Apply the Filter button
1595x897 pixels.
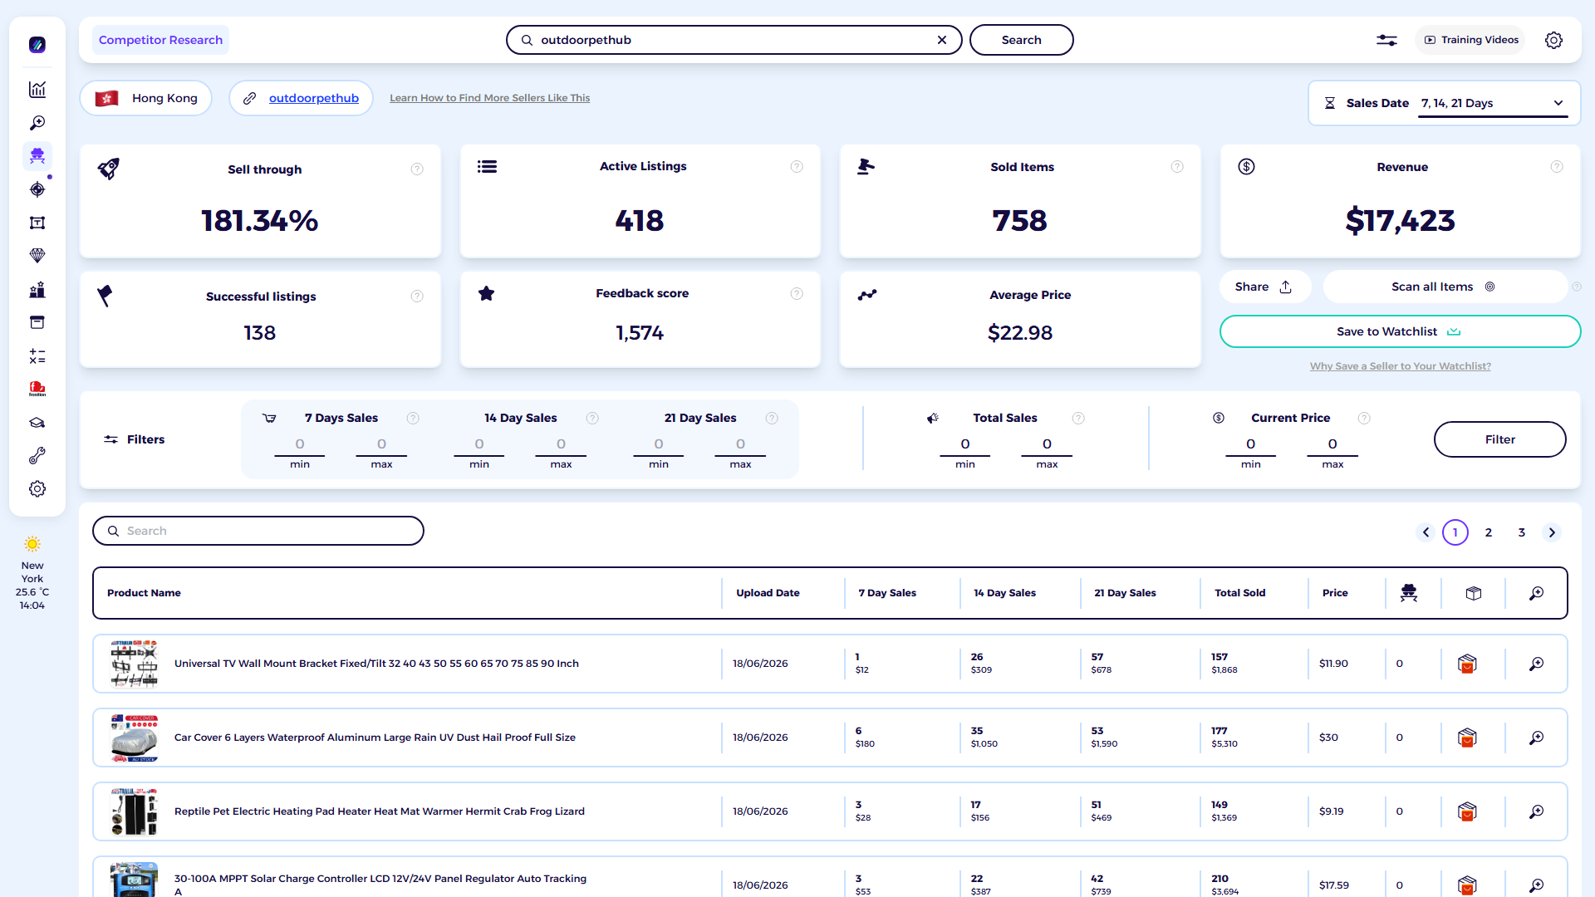tap(1499, 439)
